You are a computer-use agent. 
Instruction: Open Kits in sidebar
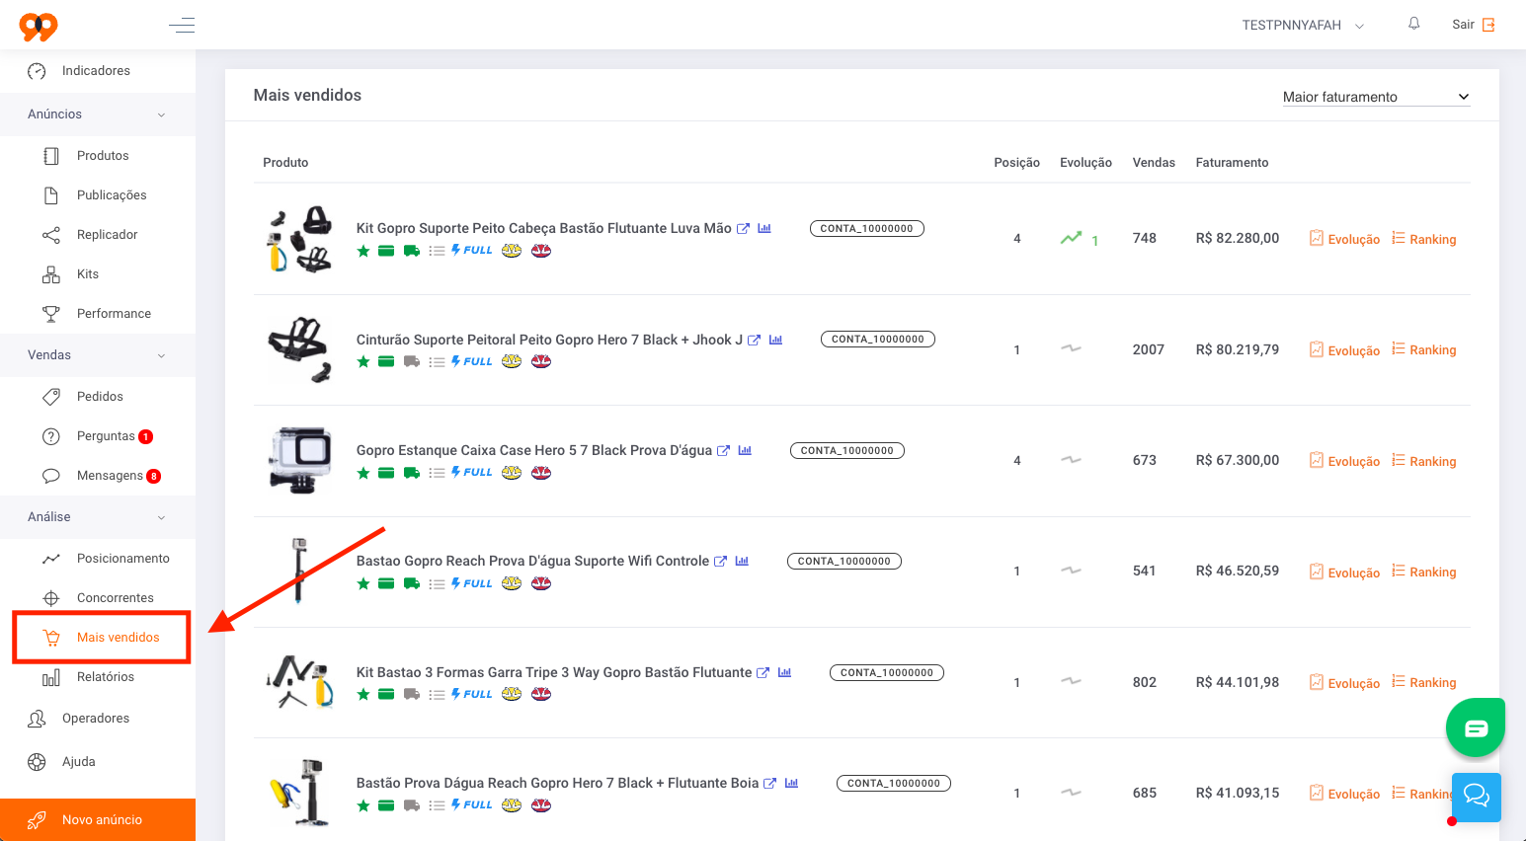click(x=88, y=274)
